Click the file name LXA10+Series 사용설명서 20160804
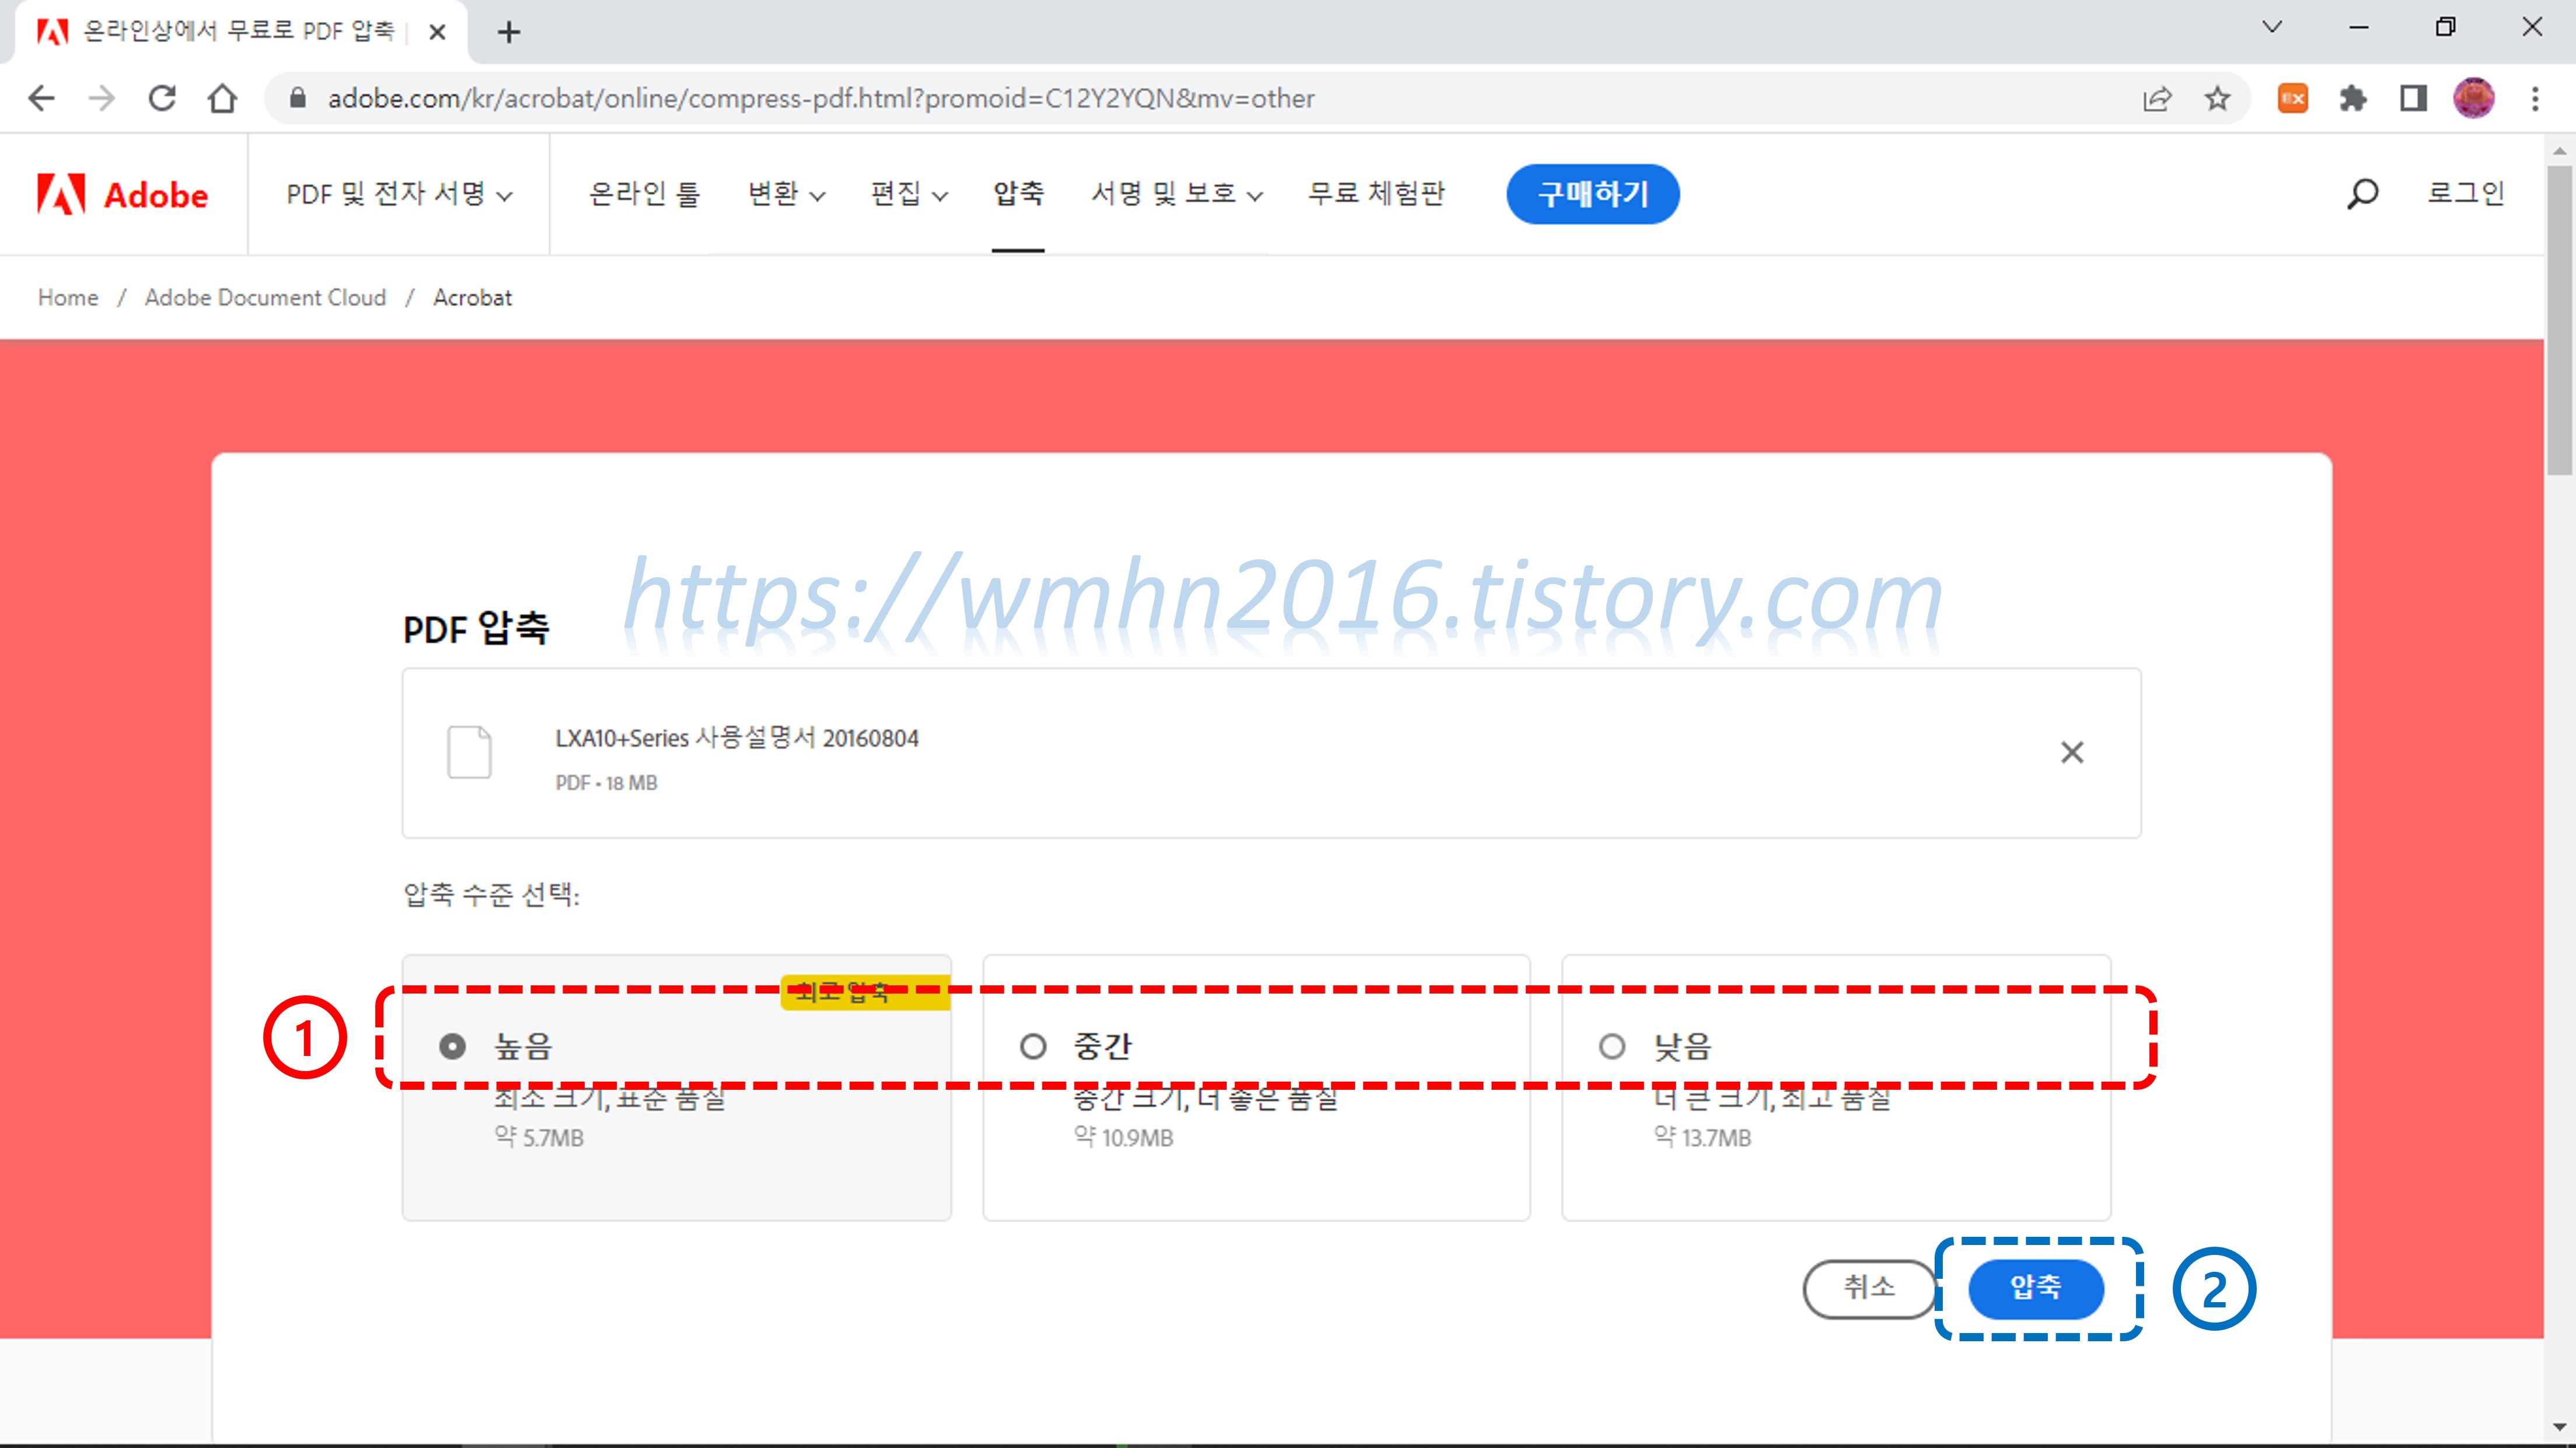The width and height of the screenshot is (2576, 1448). (x=737, y=738)
